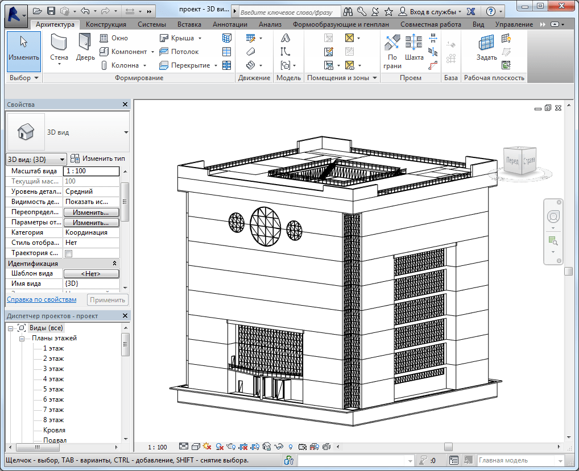The width and height of the screenshot is (579, 471).
Task: Toggle shadows icon in view control bar
Action: 220,447
